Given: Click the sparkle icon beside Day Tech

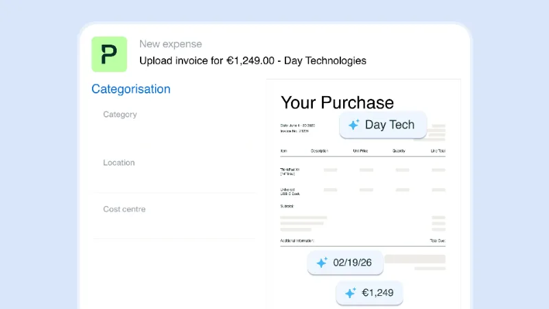Looking at the screenshot, I should pos(353,124).
